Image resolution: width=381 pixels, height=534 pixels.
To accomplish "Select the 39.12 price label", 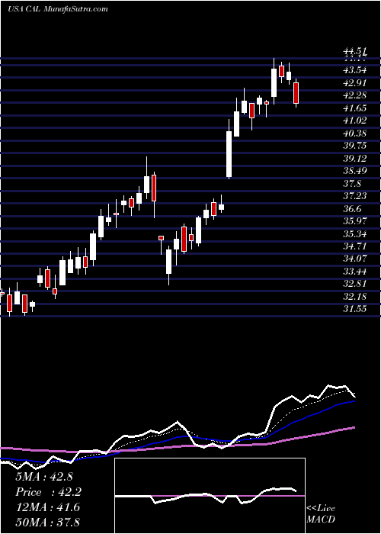I will [356, 159].
